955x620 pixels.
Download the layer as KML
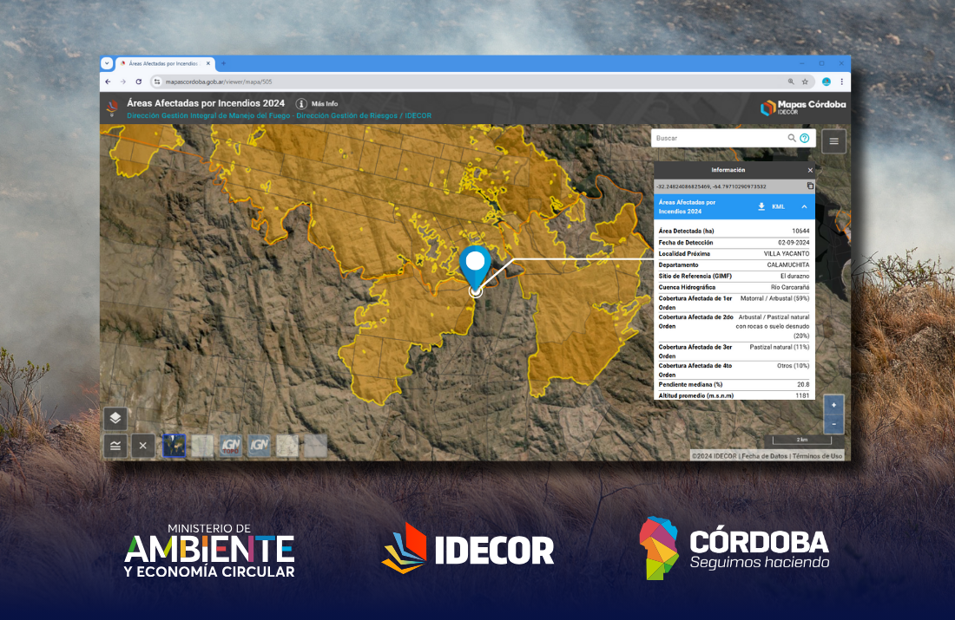click(772, 207)
